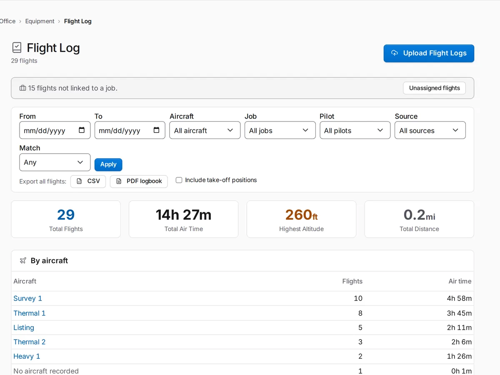
Task: Open the All jobs dropdown
Action: click(280, 130)
